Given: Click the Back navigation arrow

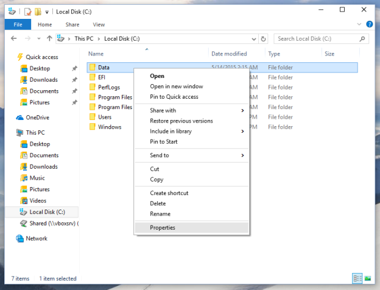Looking at the screenshot, I should tap(14, 38).
